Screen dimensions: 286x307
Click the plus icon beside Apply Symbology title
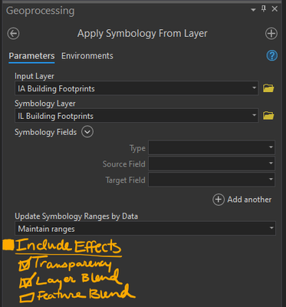(271, 34)
